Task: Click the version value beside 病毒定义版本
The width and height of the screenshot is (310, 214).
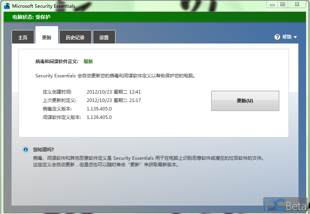Action: (x=99, y=109)
